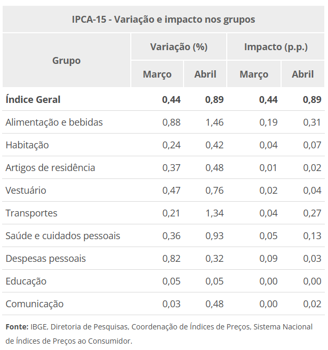Select the 0,76 value in the Vestuário row
Viewport: 328px width, 350px height.
(215, 191)
